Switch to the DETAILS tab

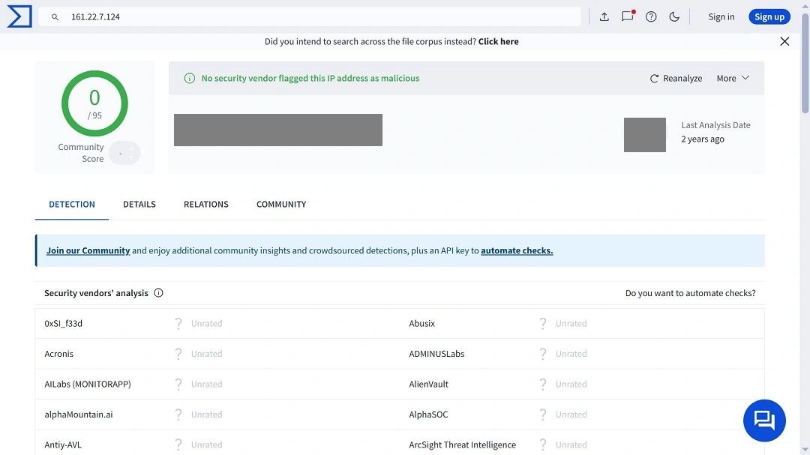[x=139, y=204]
